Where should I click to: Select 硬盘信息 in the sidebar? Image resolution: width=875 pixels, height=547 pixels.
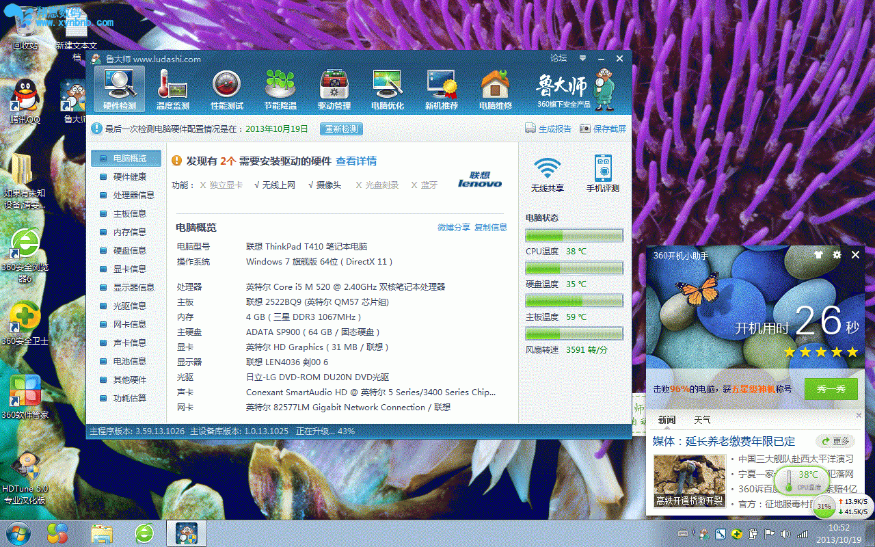(x=126, y=250)
